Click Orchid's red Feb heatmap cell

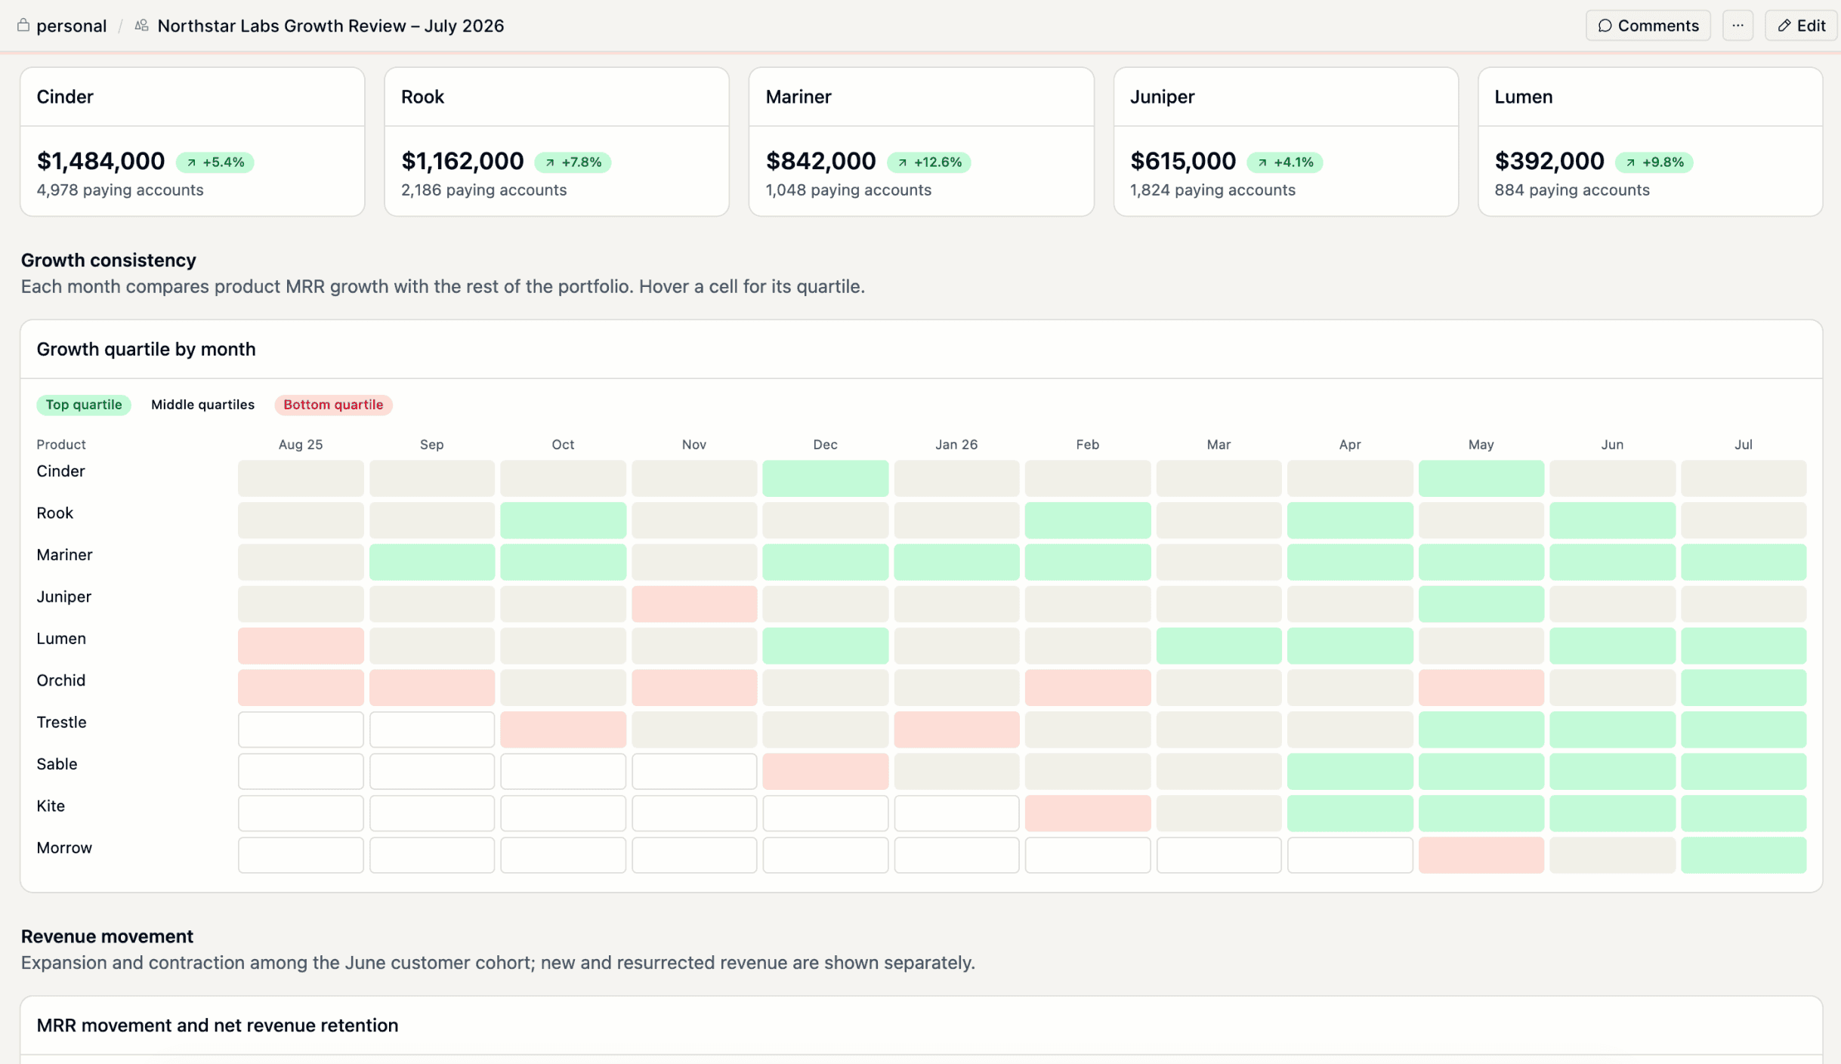click(x=1088, y=688)
